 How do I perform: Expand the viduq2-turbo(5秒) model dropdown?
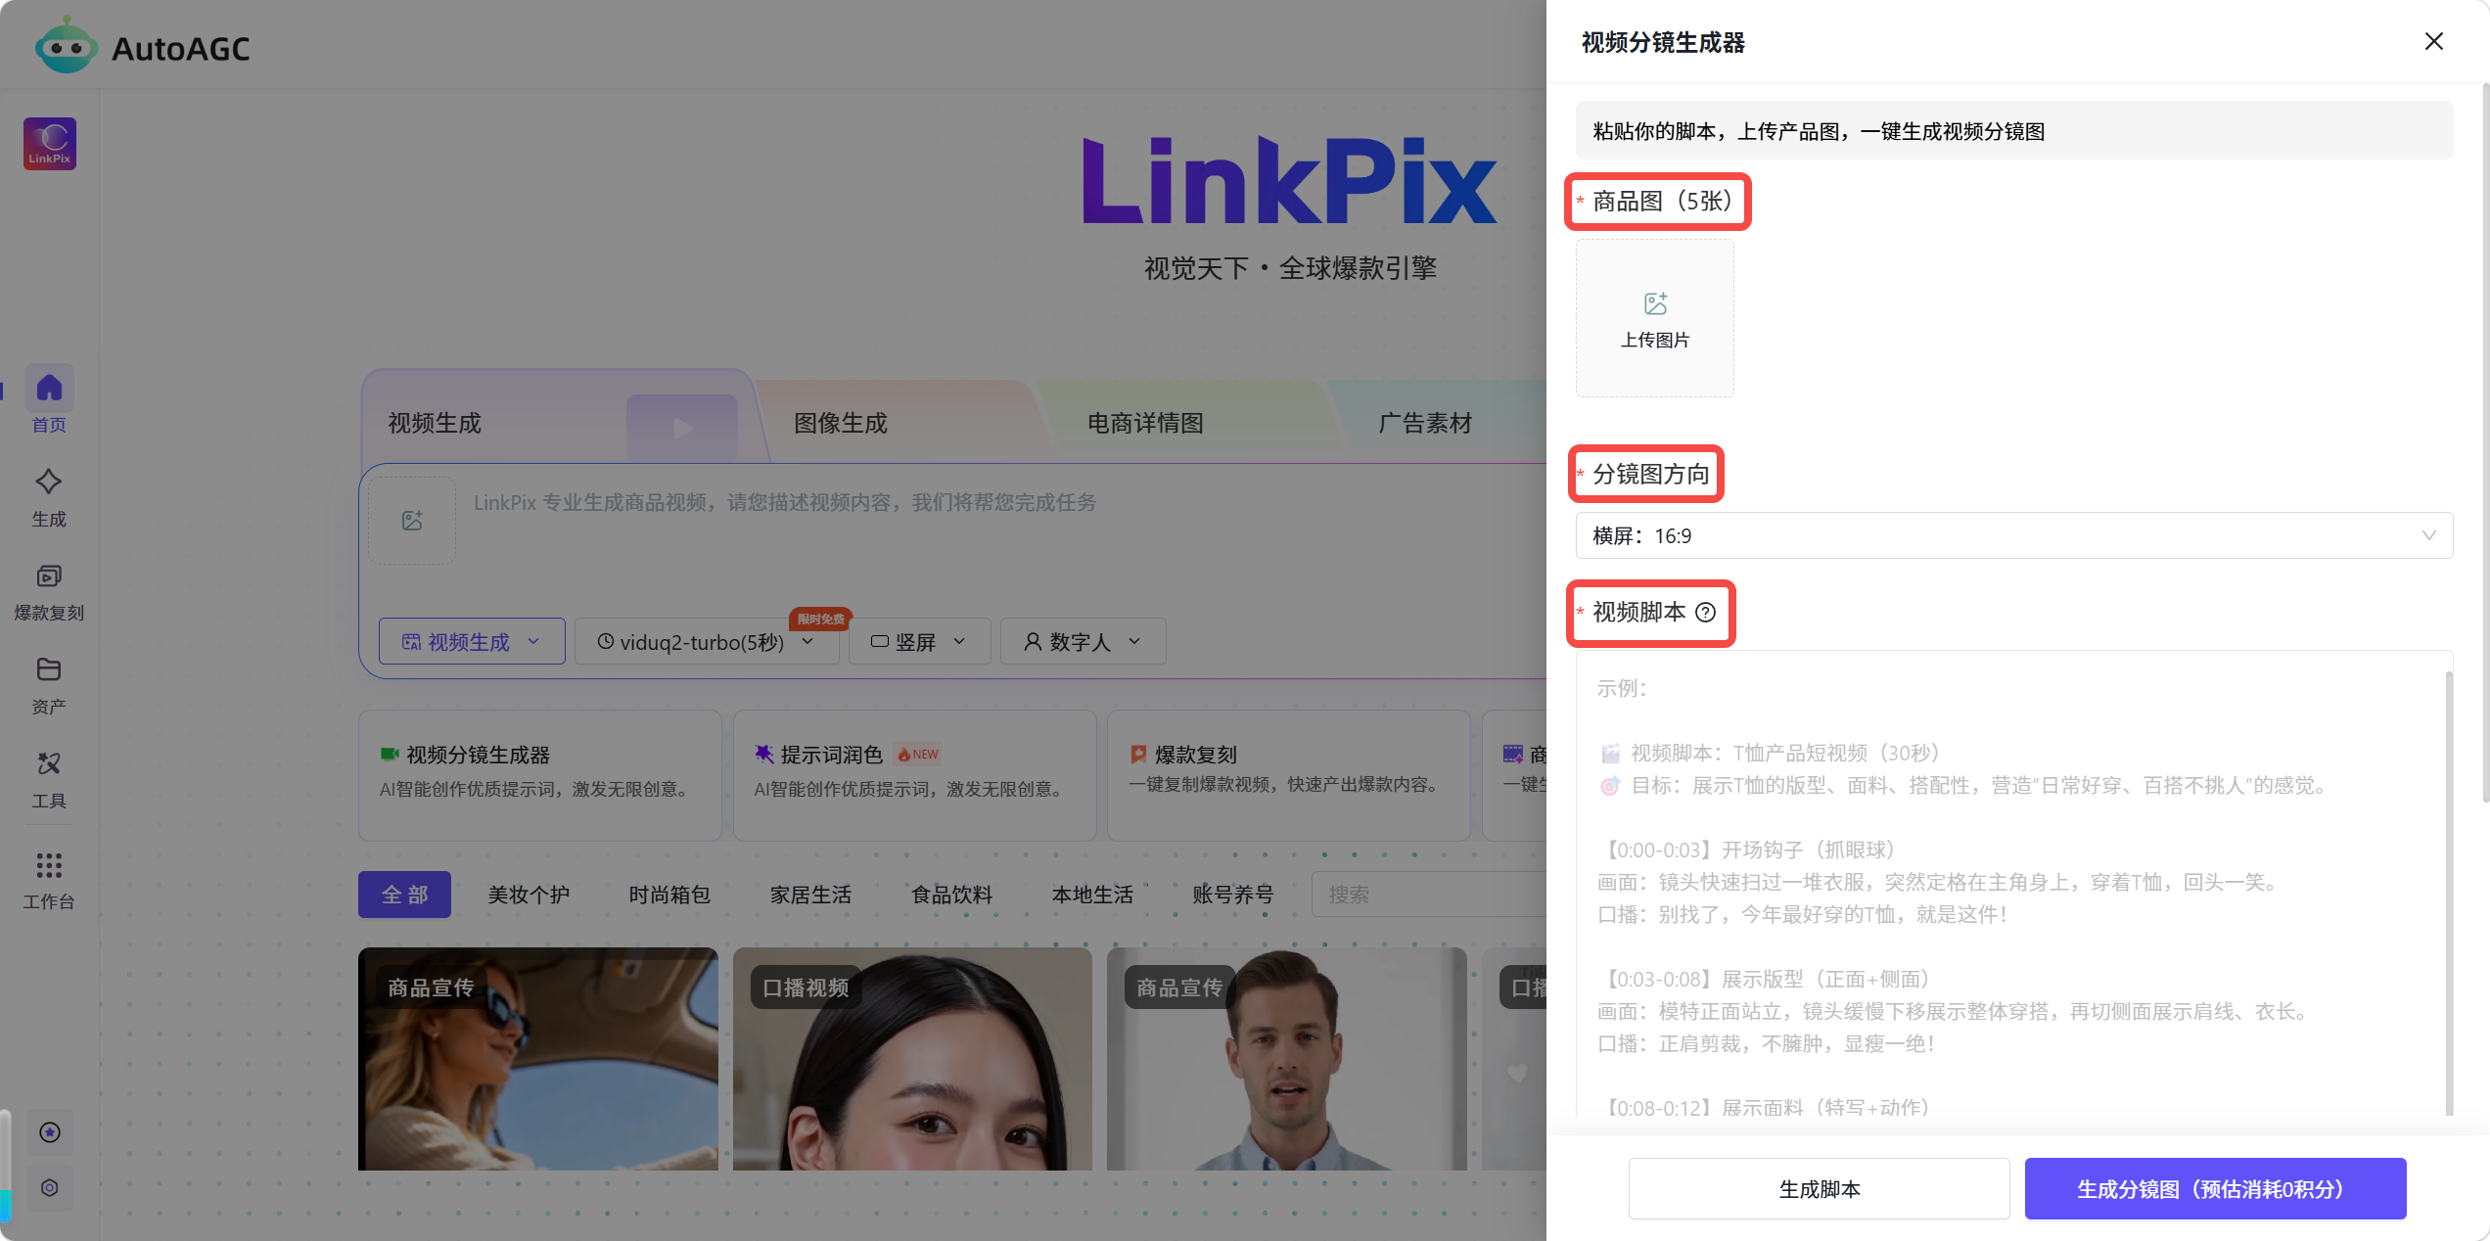click(x=707, y=642)
